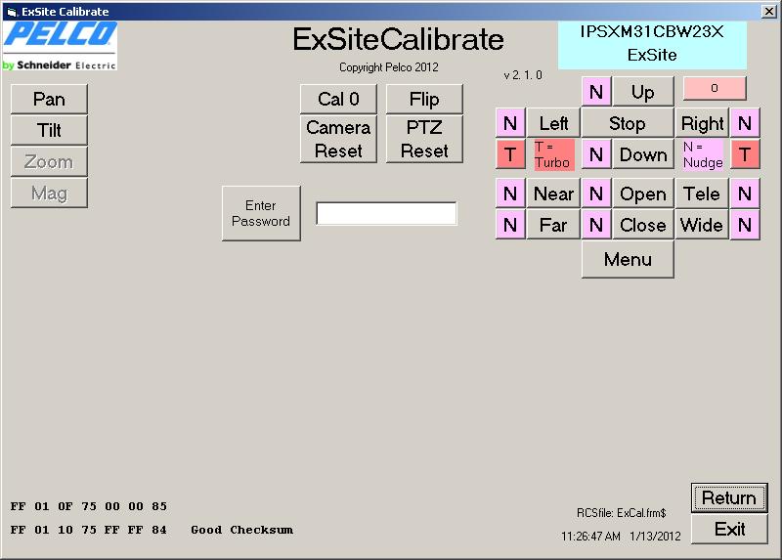
Task: Click the Exit button
Action: pyautogui.click(x=729, y=529)
